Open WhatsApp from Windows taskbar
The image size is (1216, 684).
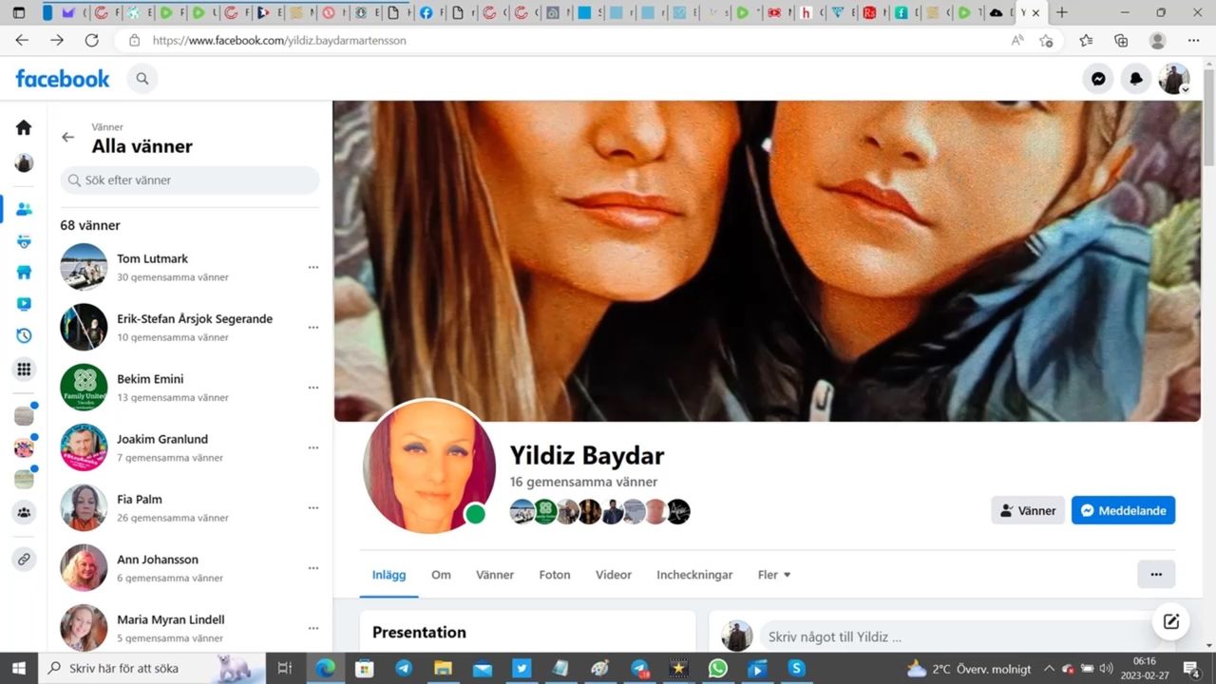[x=718, y=668]
